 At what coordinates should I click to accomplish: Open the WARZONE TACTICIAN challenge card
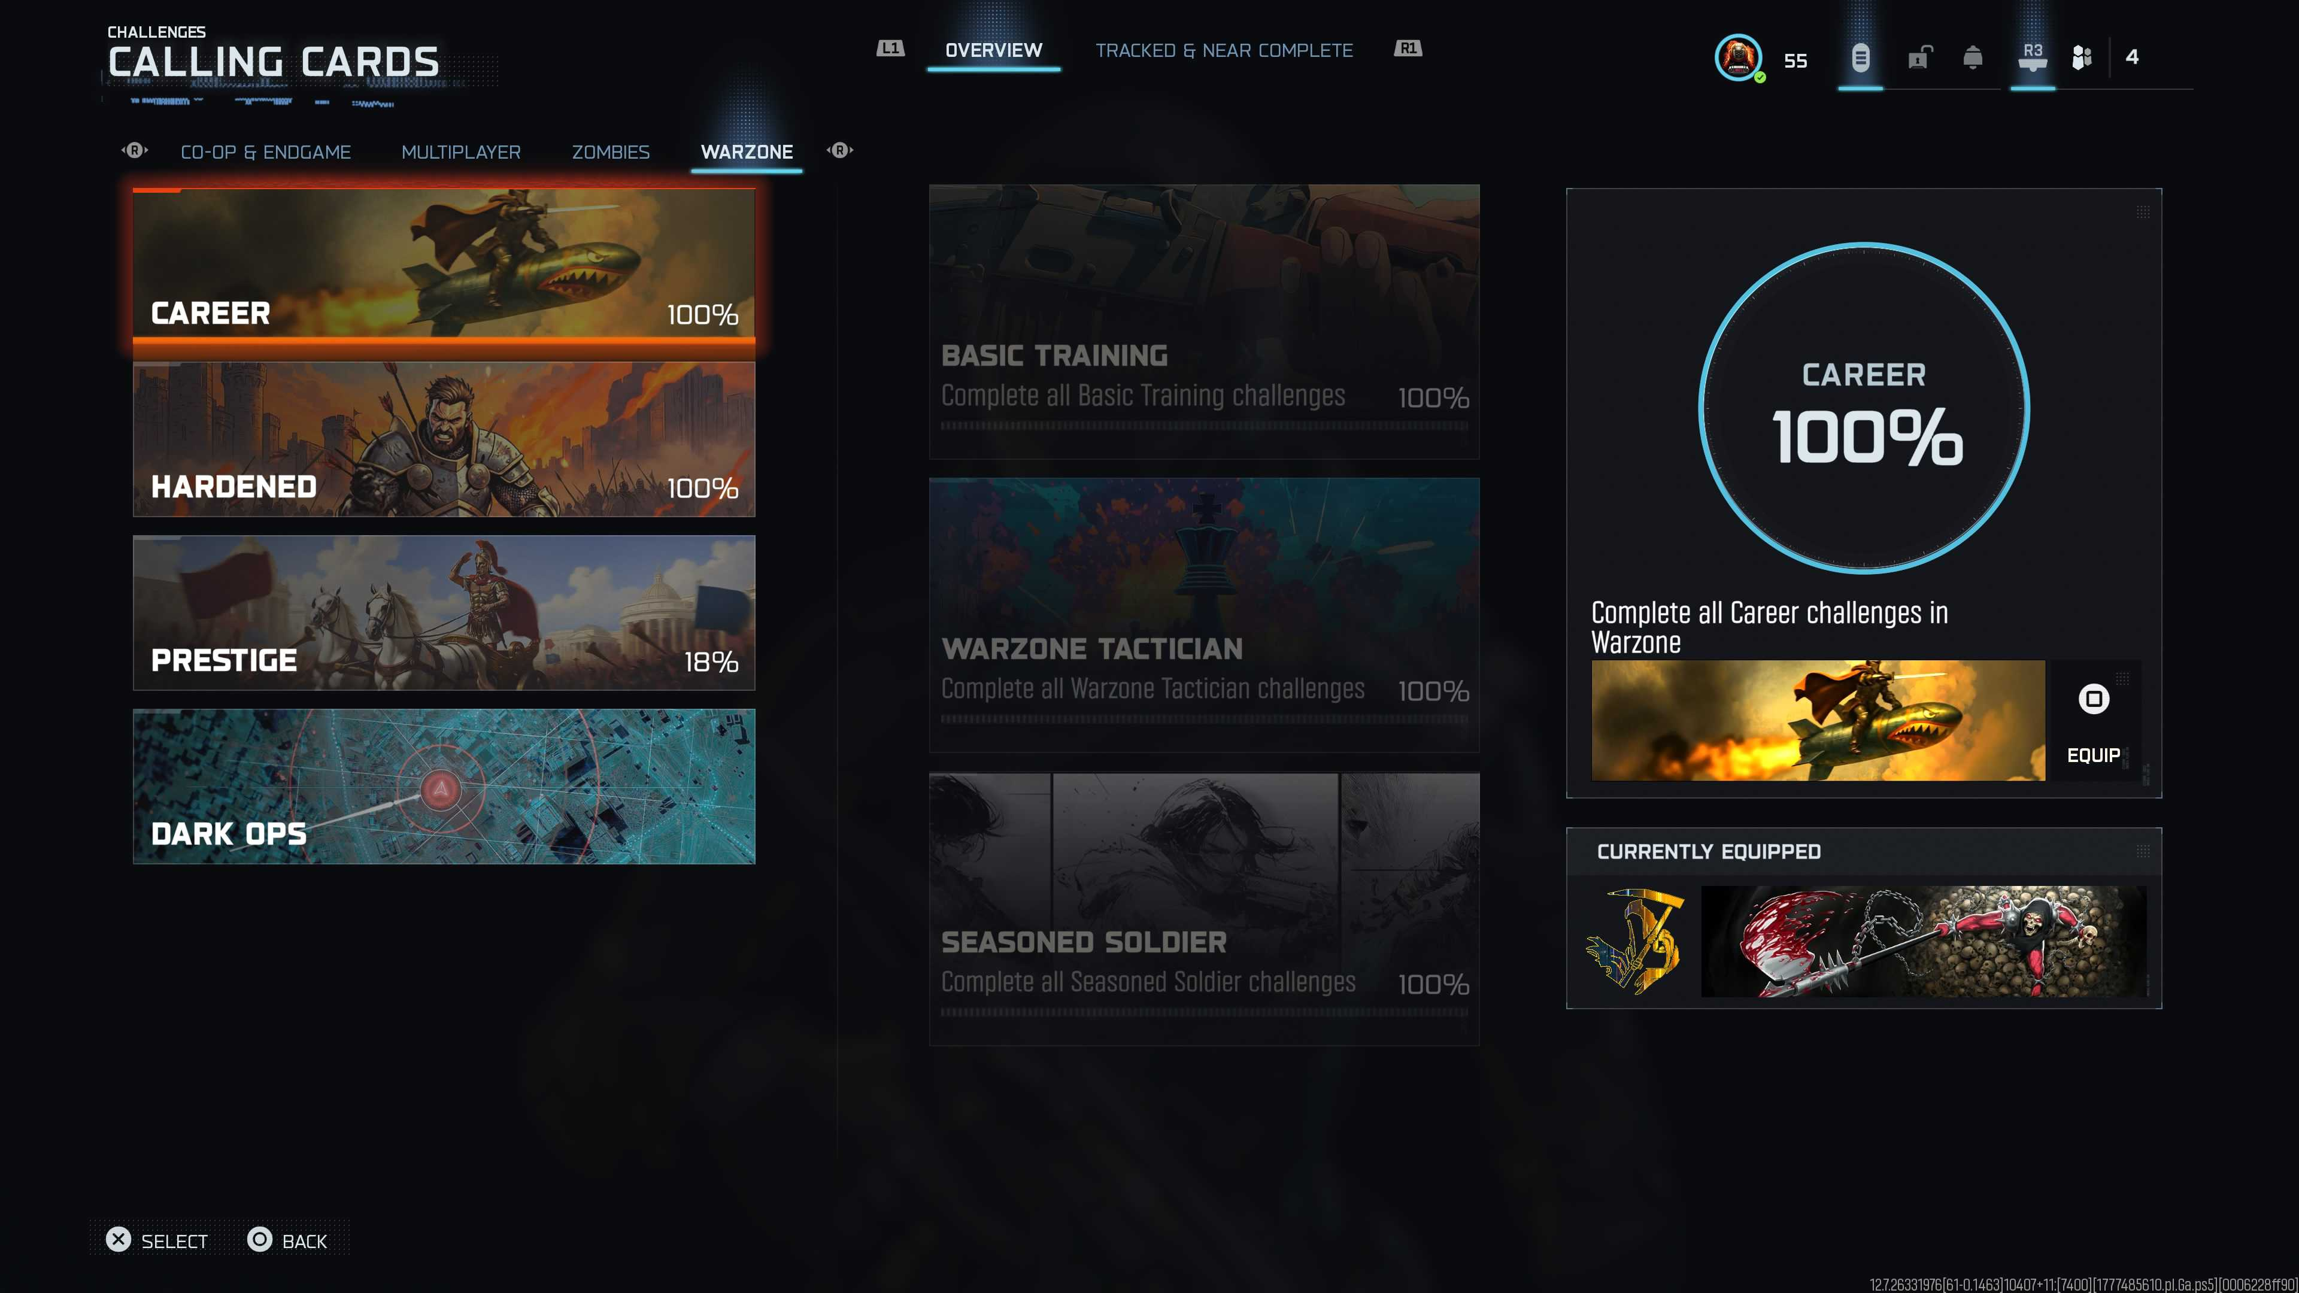[x=1204, y=615]
